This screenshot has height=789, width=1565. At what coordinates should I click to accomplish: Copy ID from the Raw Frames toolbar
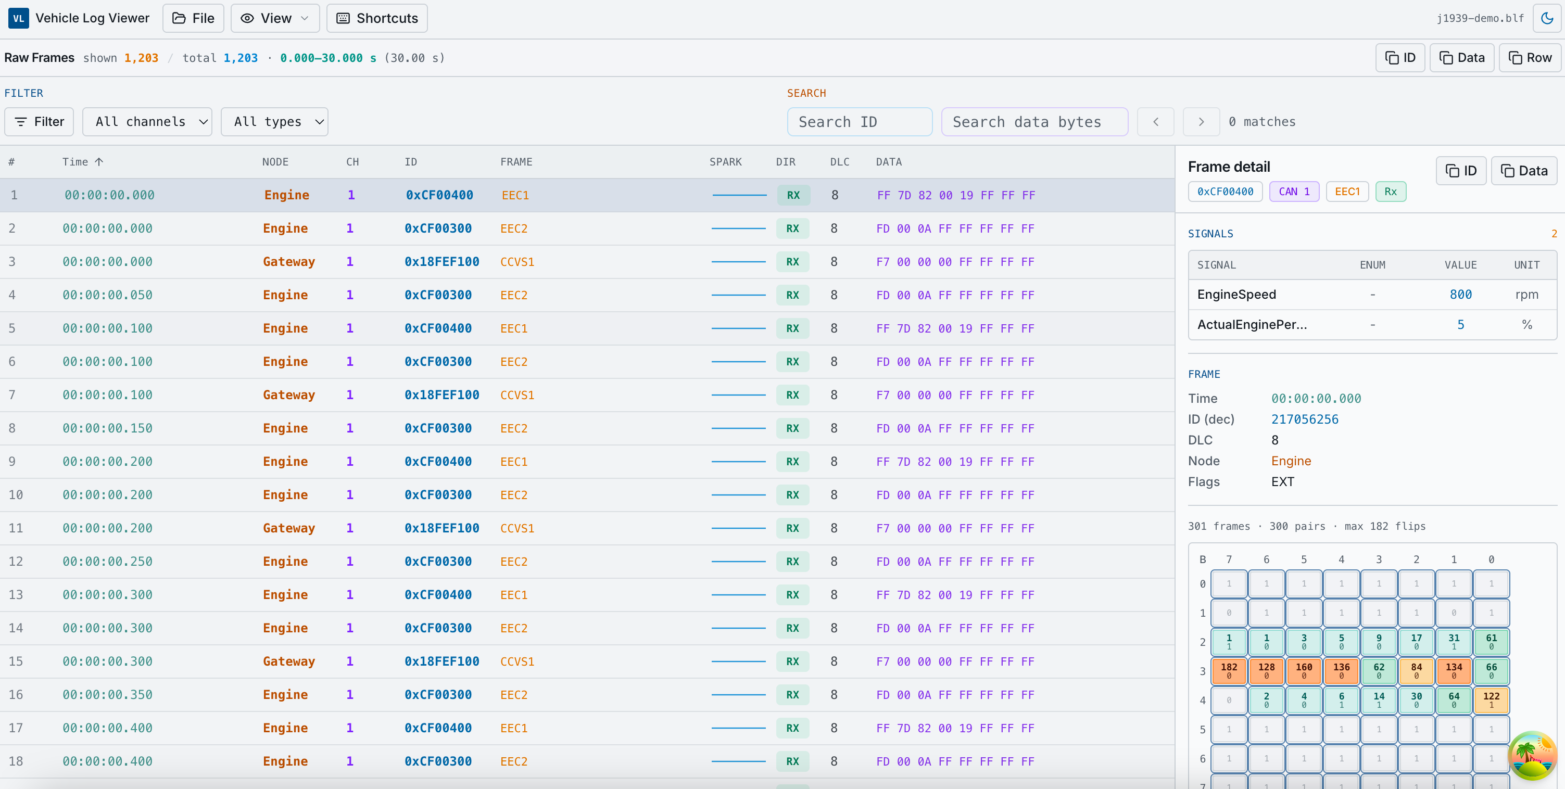(1400, 58)
